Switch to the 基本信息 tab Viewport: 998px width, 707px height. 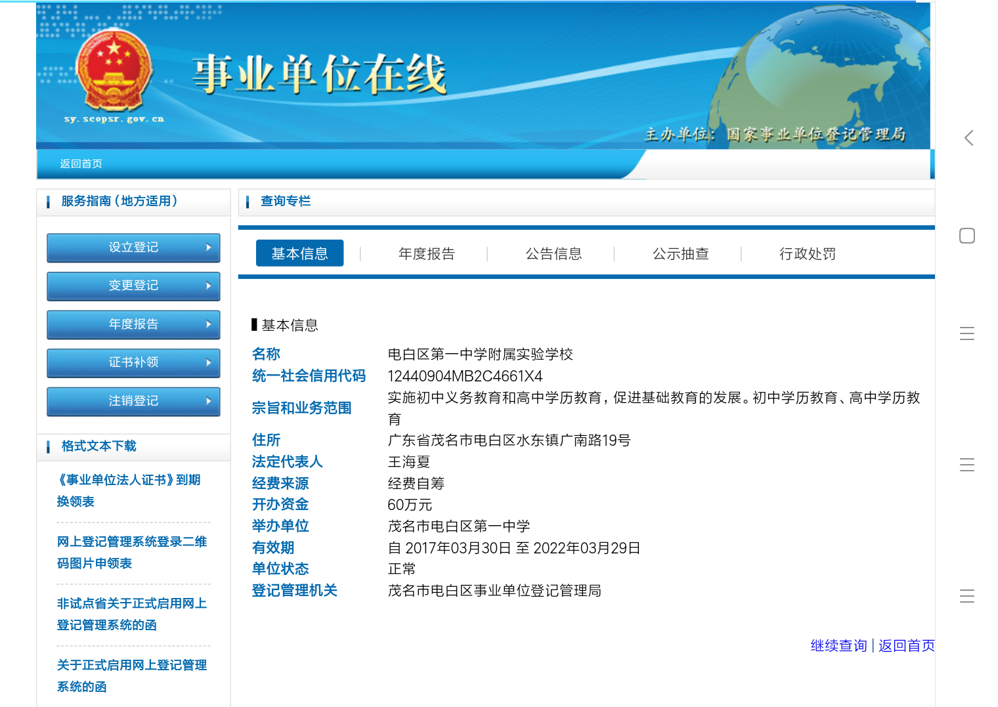coord(299,253)
